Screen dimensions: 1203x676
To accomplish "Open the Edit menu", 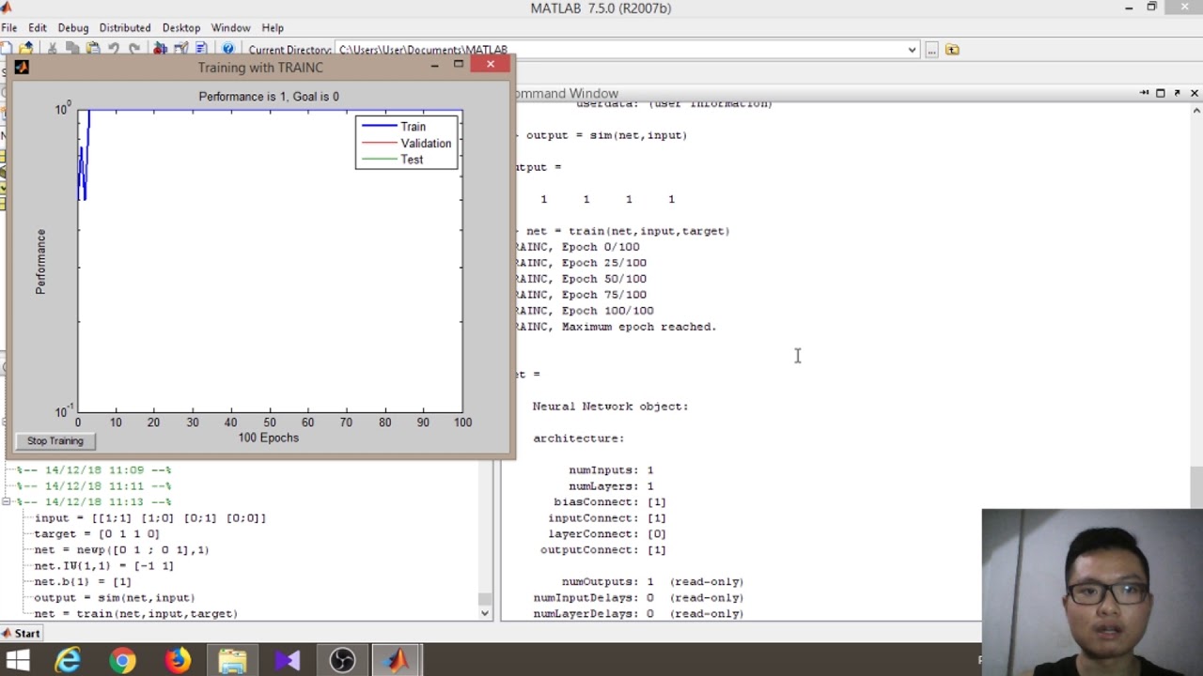I will pos(38,28).
